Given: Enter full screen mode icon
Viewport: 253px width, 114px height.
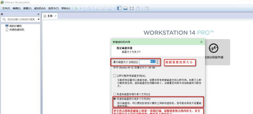Looking at the screenshot, I should [132, 8].
